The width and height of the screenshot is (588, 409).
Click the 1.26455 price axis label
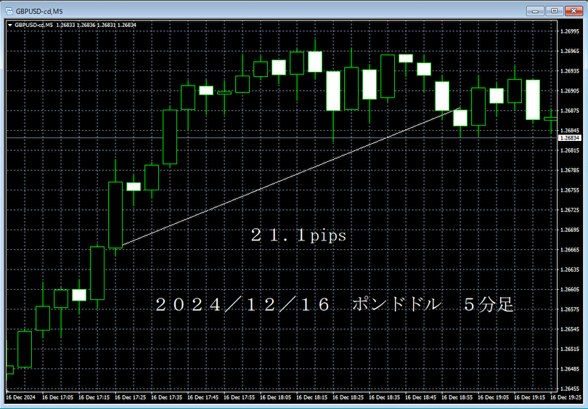(x=570, y=389)
